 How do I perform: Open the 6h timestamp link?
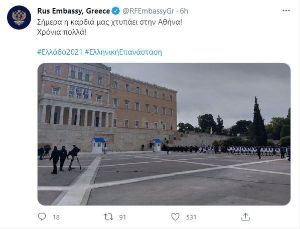[184, 11]
